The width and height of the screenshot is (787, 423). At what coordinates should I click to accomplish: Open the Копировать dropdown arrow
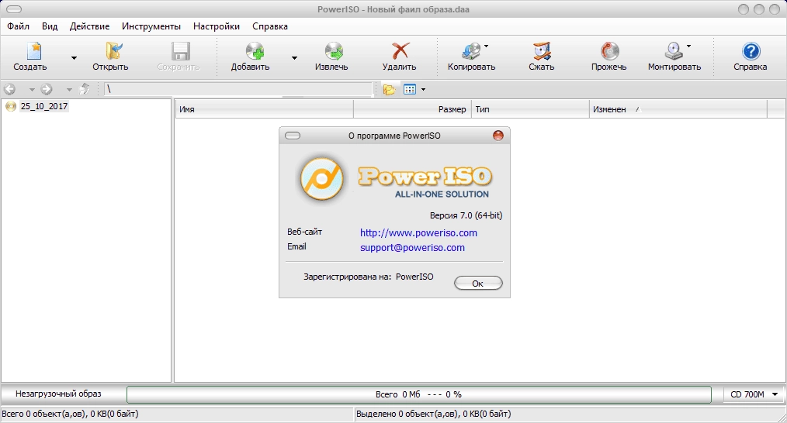click(x=486, y=46)
